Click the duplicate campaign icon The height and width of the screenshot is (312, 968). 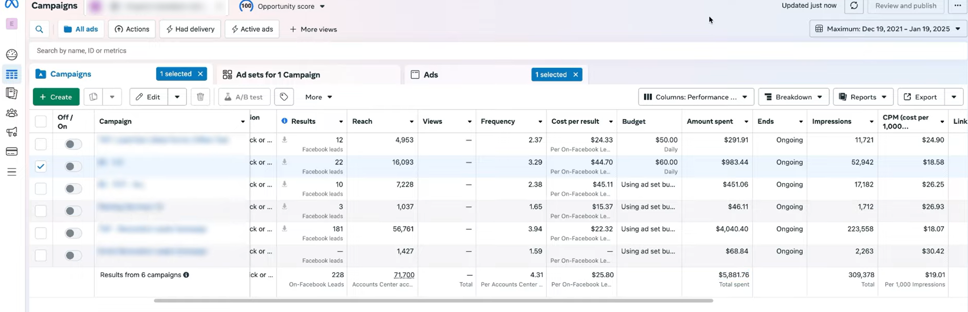click(x=94, y=97)
